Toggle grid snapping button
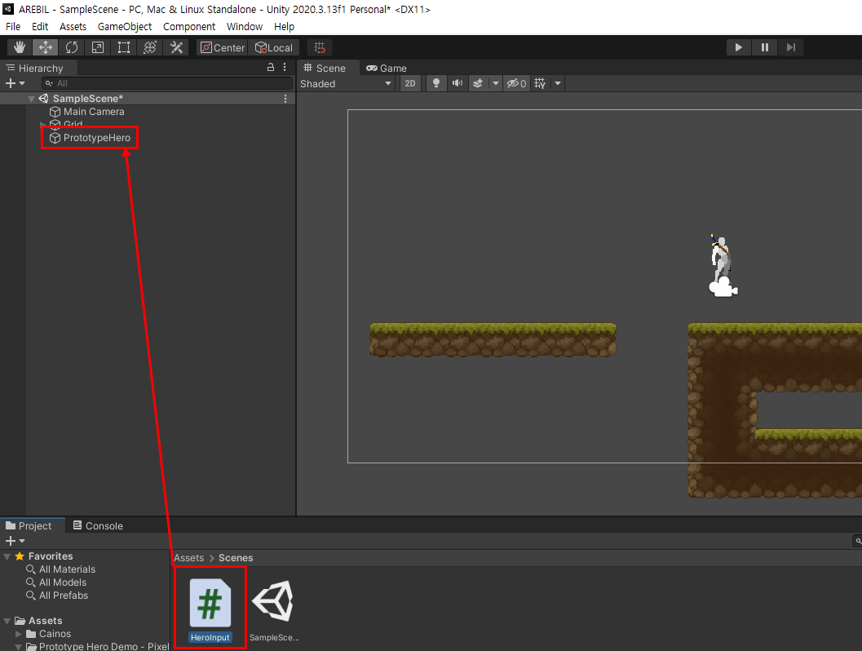This screenshot has height=651, width=862. [x=320, y=47]
